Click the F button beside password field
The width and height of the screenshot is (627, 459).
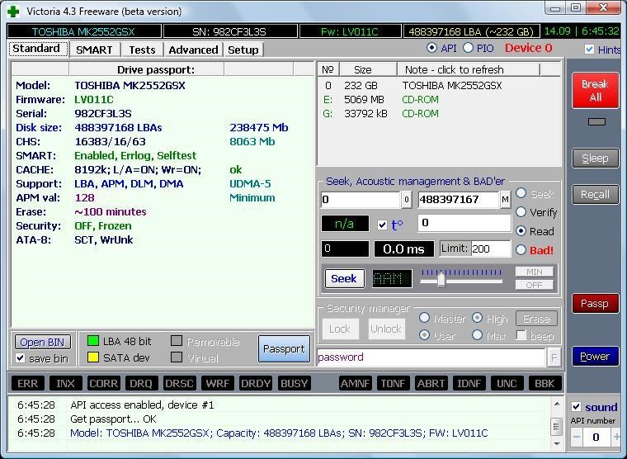point(554,357)
